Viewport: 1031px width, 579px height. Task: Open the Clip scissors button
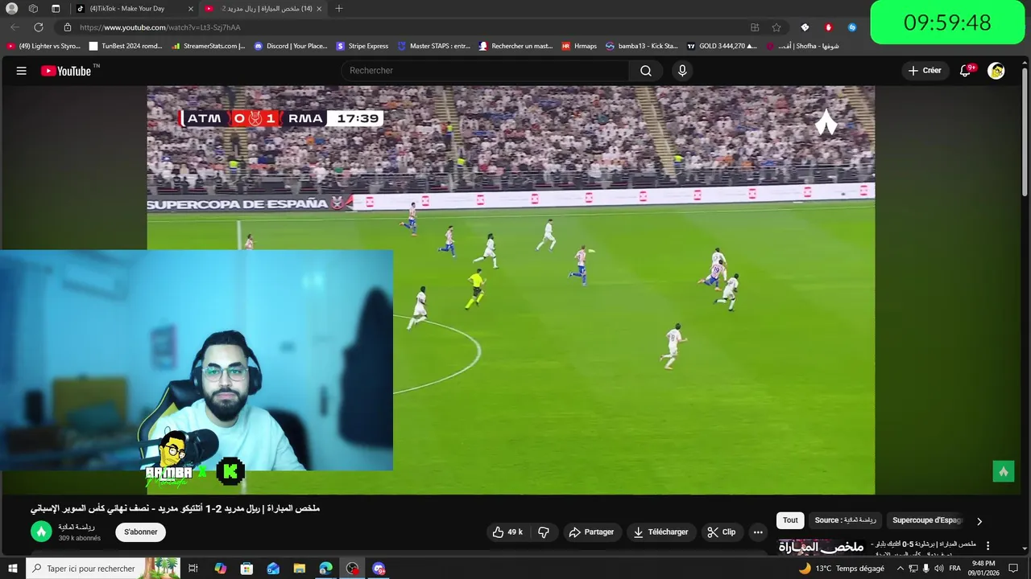pyautogui.click(x=722, y=532)
